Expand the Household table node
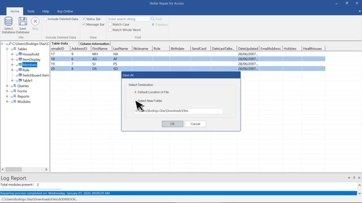The width and height of the screenshot is (362, 203). [x=12, y=54]
